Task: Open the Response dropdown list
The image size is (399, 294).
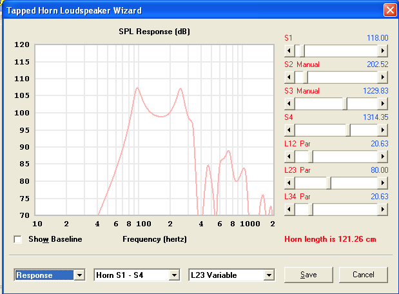Action: coord(80,275)
